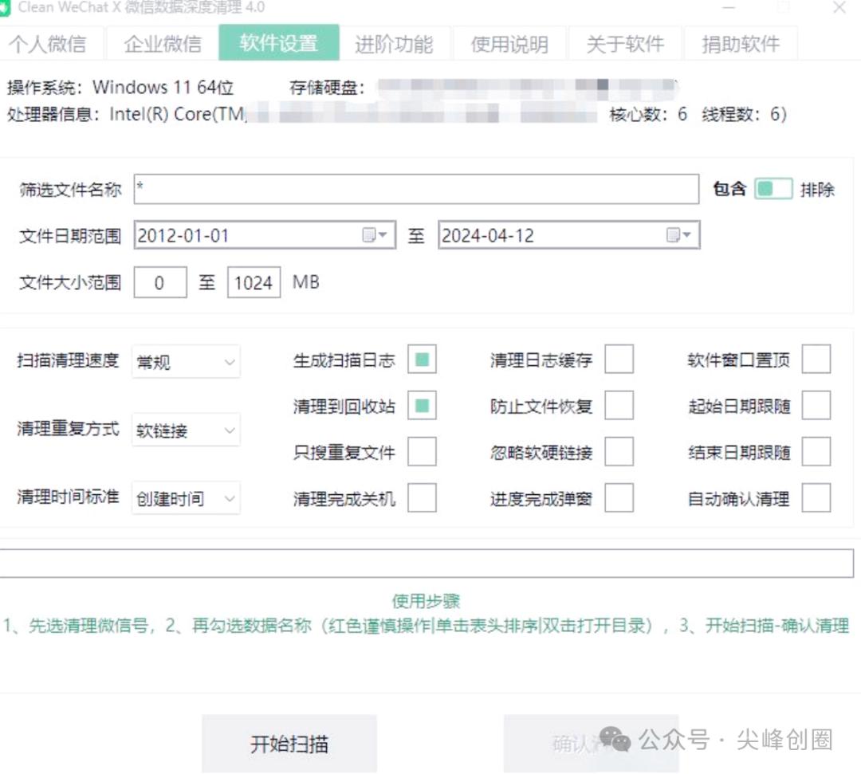Select the 软件设置 tab

coord(279,43)
